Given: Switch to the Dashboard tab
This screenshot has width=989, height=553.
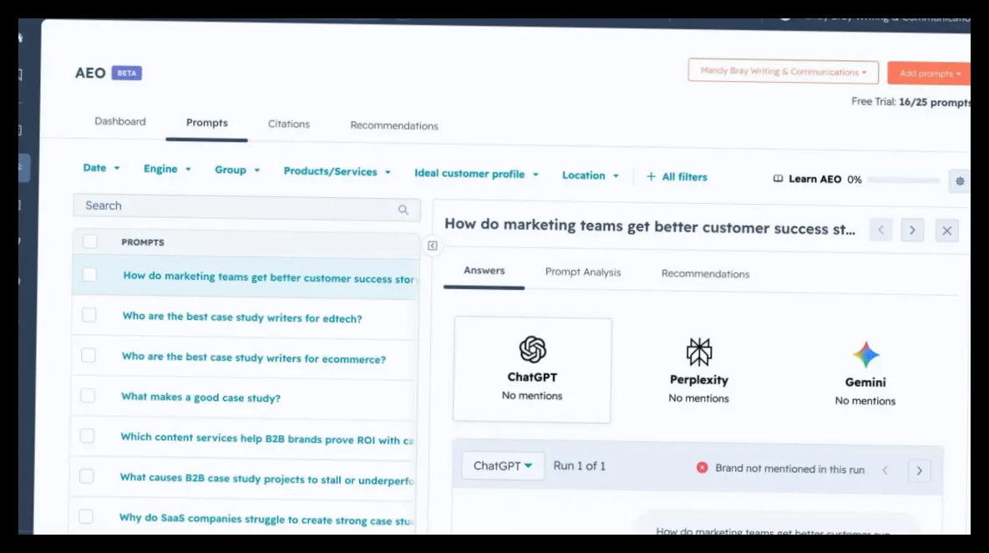Looking at the screenshot, I should (119, 121).
